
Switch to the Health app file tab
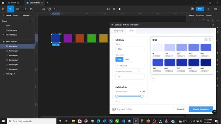pos(15,3)
